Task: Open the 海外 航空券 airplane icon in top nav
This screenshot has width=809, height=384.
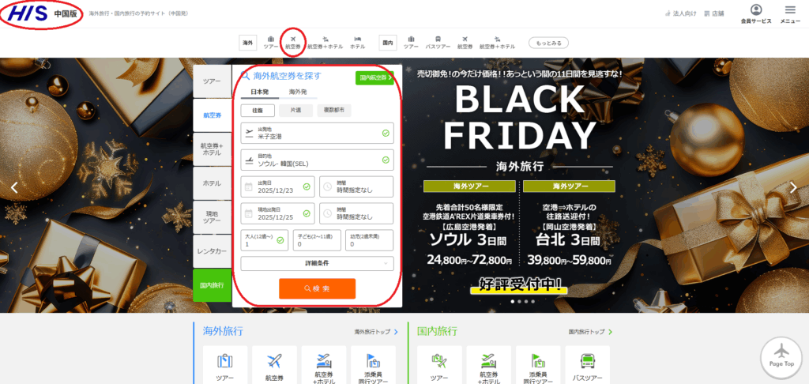Action: pos(293,41)
